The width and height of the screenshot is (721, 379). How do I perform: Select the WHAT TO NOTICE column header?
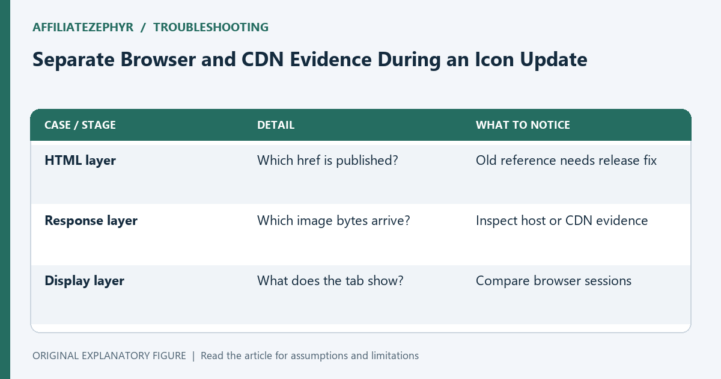tap(523, 125)
